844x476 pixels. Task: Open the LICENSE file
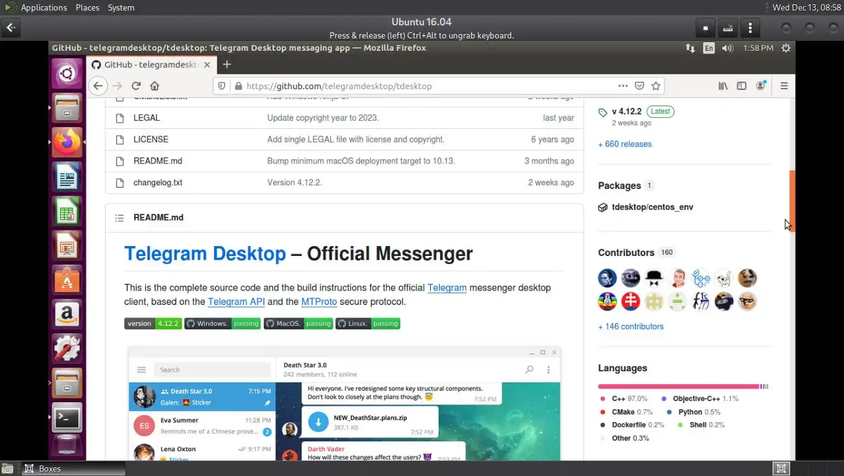click(x=151, y=139)
